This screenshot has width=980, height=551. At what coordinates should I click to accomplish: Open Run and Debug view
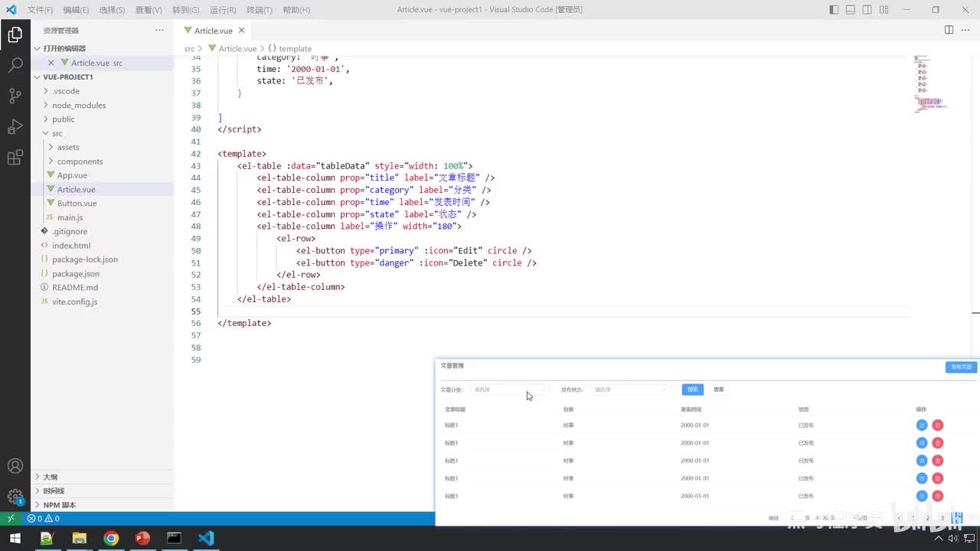click(x=15, y=126)
